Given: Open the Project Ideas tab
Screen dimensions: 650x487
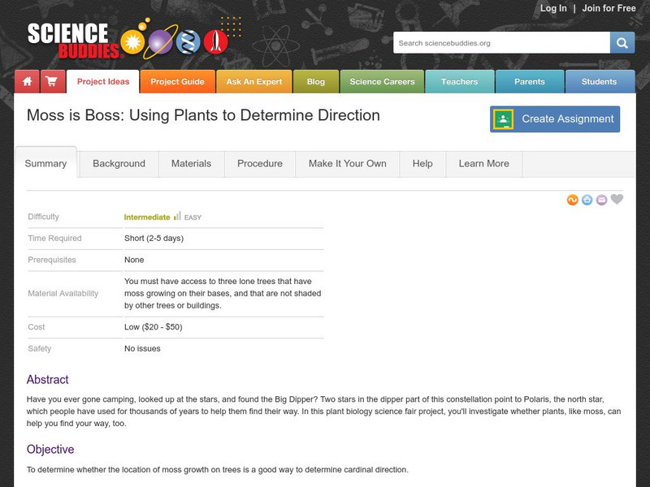Looking at the screenshot, I should pyautogui.click(x=103, y=82).
